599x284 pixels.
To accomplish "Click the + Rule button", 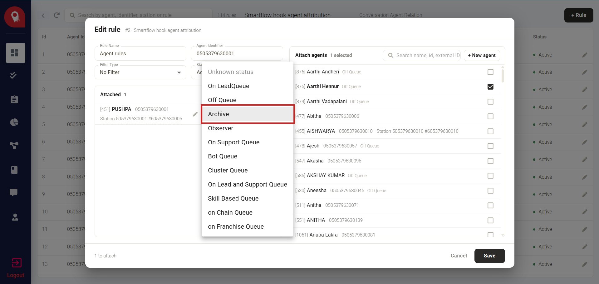I will click(x=578, y=15).
